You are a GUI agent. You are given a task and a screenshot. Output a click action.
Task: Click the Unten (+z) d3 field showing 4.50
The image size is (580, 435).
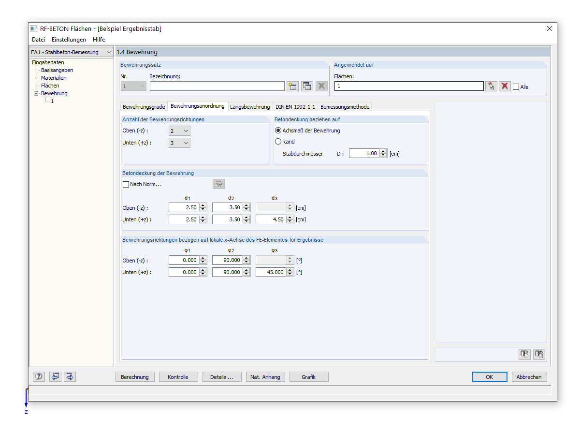[271, 219]
